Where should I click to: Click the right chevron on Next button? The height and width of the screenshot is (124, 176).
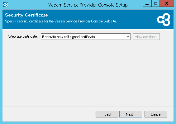coord(135,114)
